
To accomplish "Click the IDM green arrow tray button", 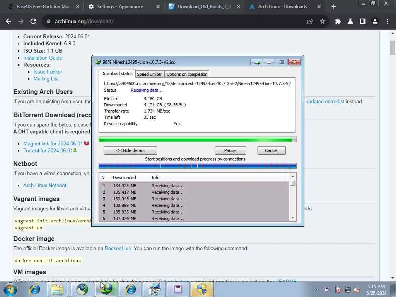I will (256, 62).
